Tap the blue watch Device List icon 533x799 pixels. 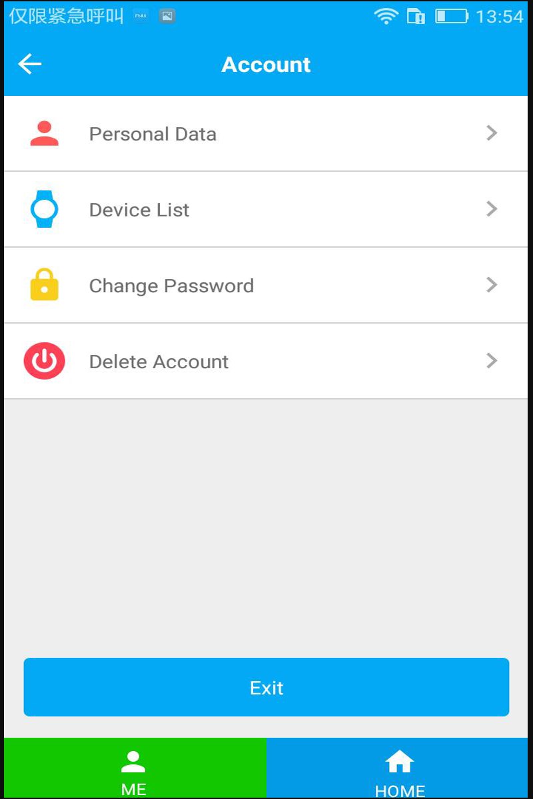point(45,209)
